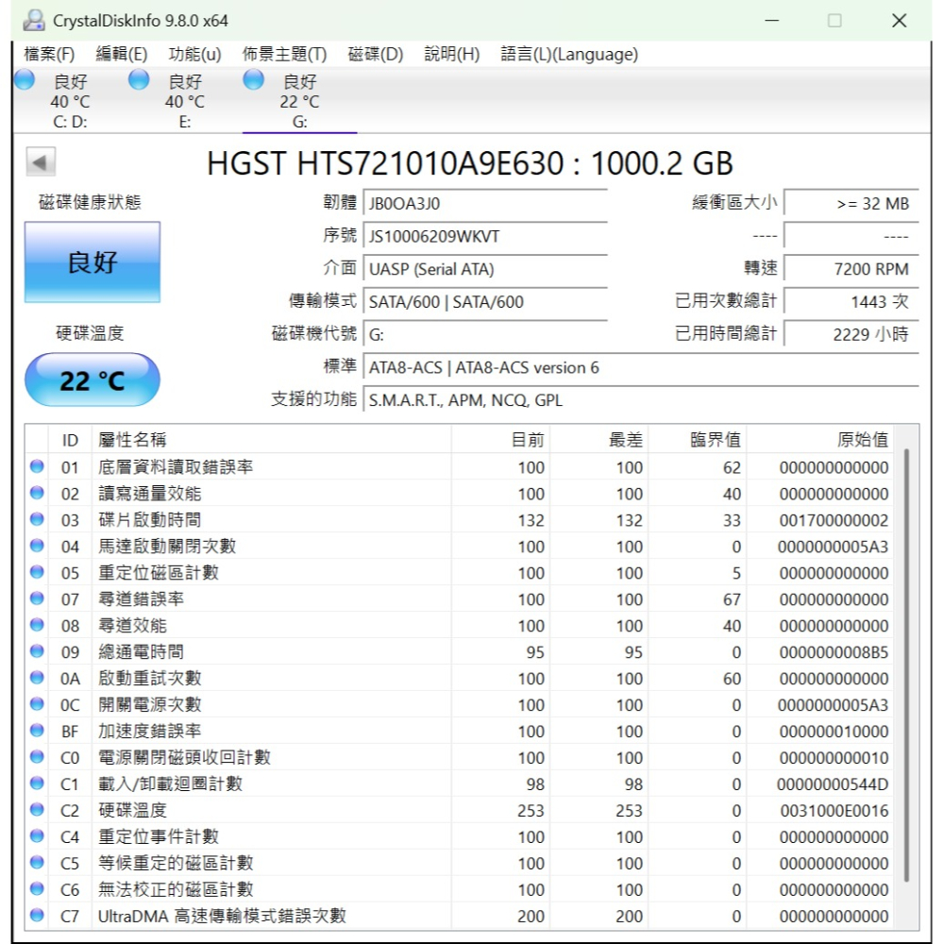Click the serial number field JS10006209WKVT
This screenshot has height=944, width=944.
pos(484,236)
